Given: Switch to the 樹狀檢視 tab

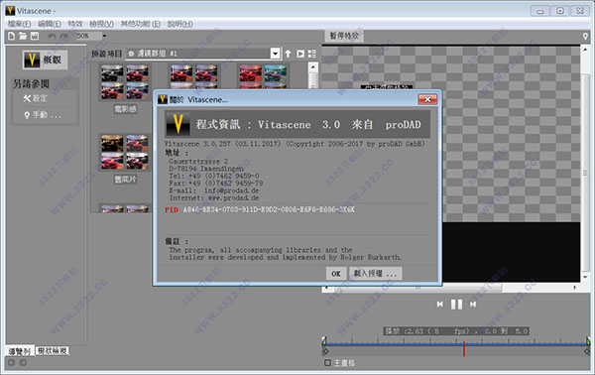Looking at the screenshot, I should point(53,351).
